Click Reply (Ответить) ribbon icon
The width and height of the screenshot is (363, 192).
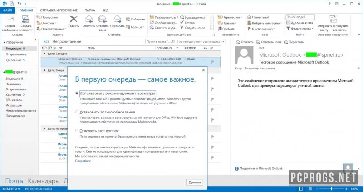(x=89, y=20)
